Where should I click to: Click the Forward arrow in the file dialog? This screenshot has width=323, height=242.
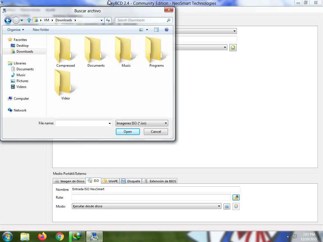[x=16, y=20]
